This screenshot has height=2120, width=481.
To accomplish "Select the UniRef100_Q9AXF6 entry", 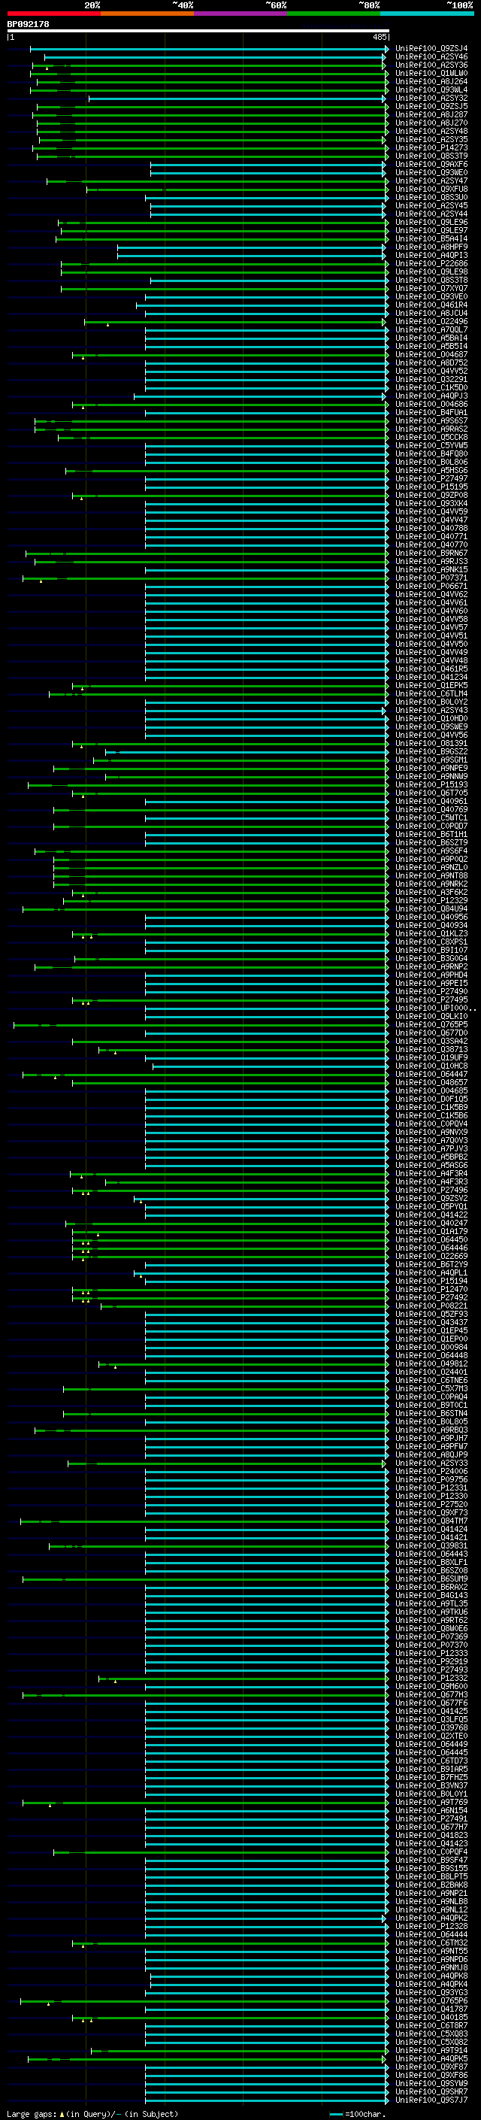I will coord(431,165).
